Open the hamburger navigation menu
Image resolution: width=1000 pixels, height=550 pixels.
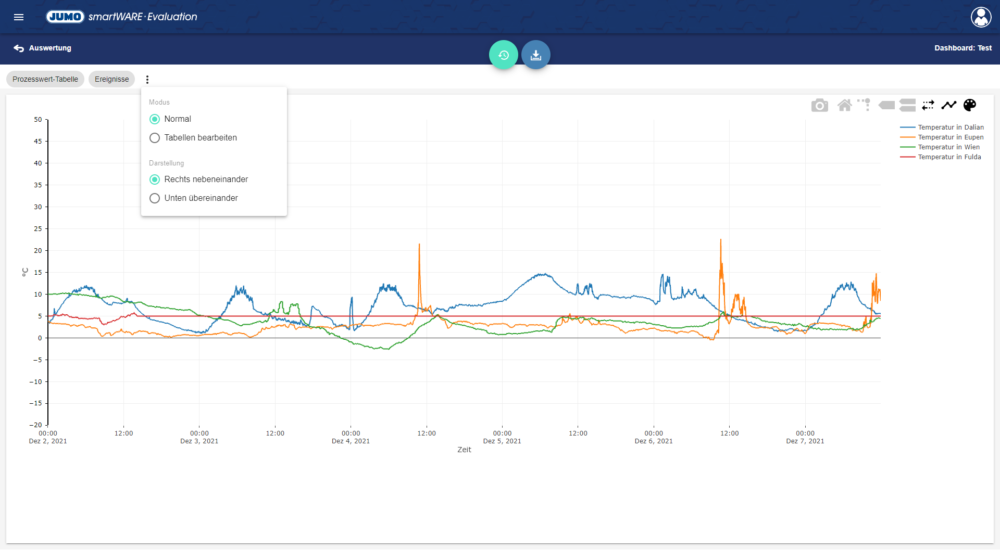19,17
